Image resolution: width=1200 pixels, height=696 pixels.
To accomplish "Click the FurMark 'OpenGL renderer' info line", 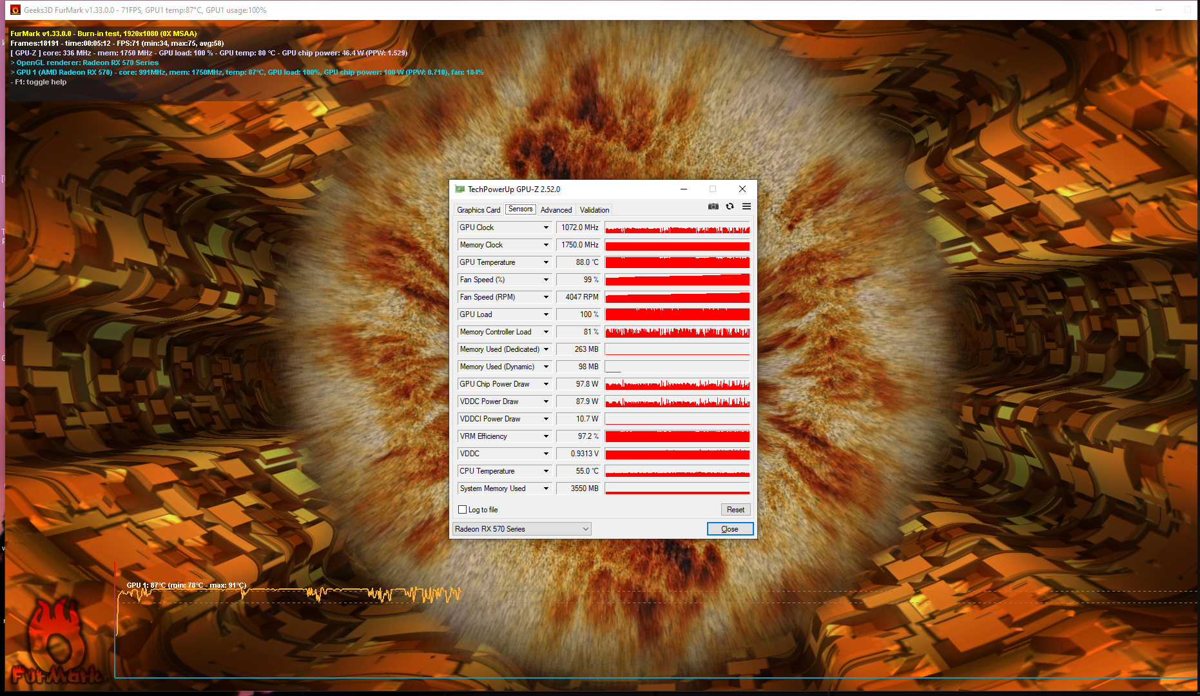I will click(84, 63).
